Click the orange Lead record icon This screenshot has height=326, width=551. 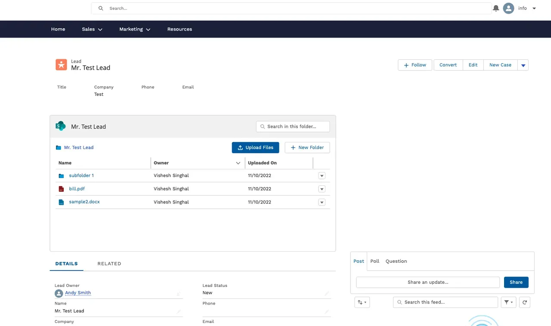(61, 65)
